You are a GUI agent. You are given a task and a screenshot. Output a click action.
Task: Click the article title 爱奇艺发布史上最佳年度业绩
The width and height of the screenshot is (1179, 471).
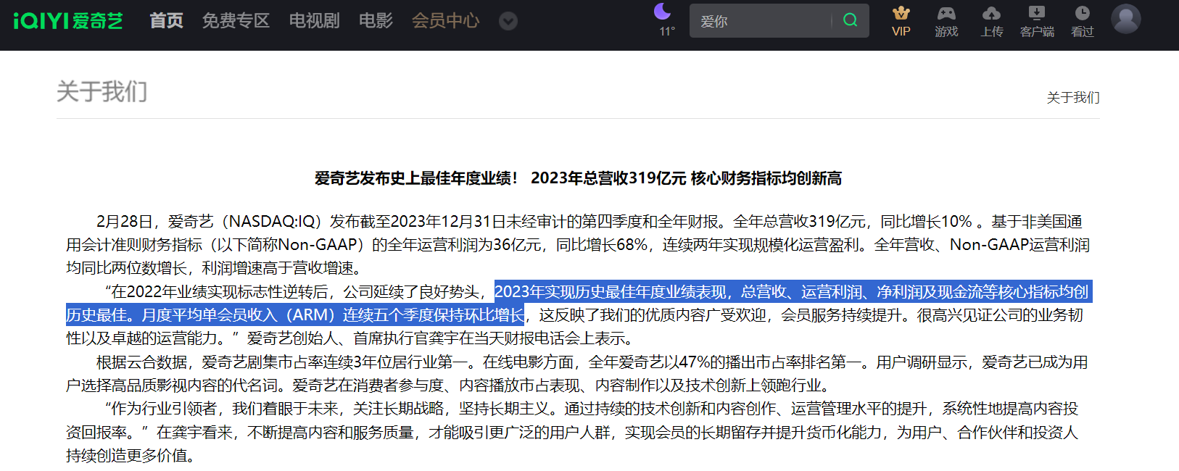[x=578, y=178]
